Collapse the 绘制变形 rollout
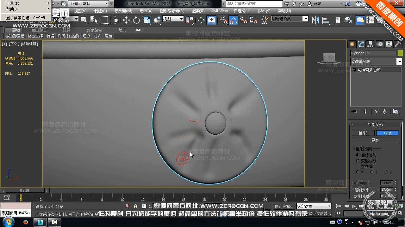 (x=375, y=125)
